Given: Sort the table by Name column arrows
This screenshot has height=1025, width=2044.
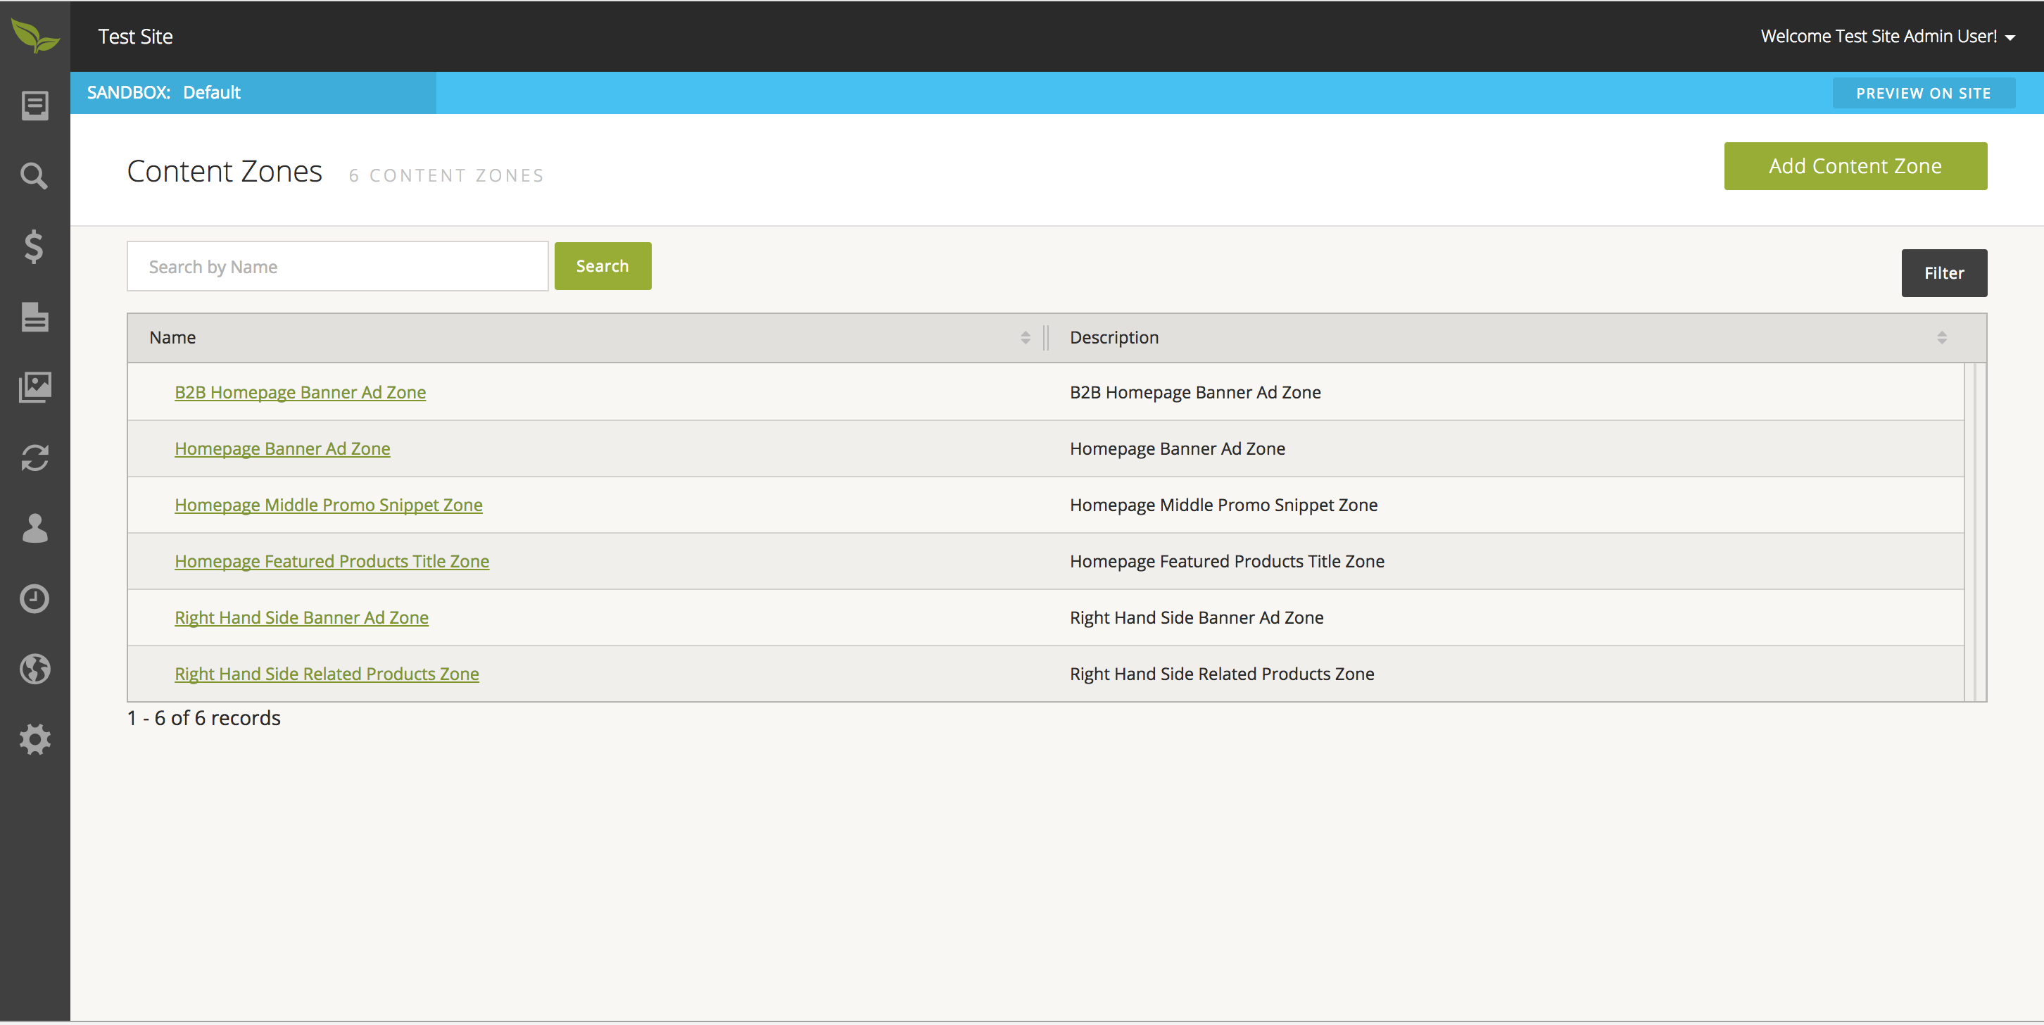Looking at the screenshot, I should 1026,338.
